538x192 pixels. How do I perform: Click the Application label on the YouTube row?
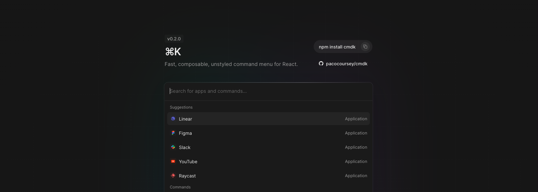coord(356,162)
